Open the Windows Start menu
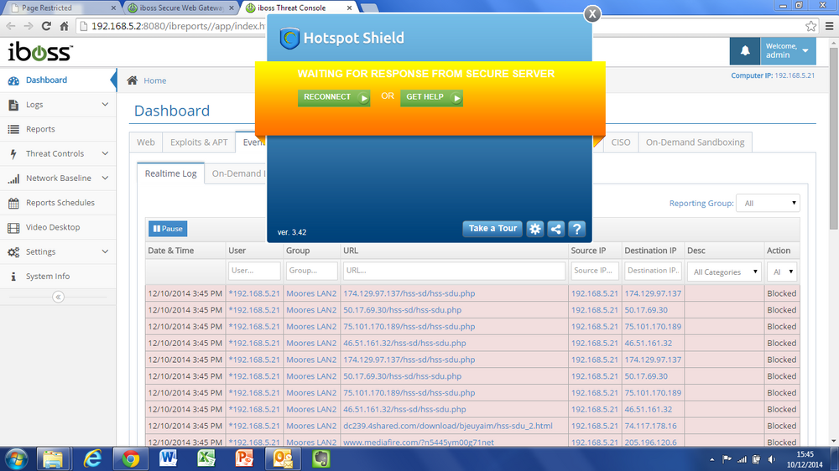This screenshot has height=471, width=839. 16,459
